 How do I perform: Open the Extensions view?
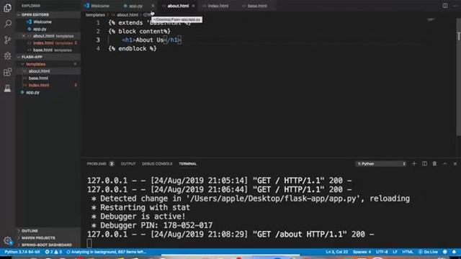(x=8, y=72)
